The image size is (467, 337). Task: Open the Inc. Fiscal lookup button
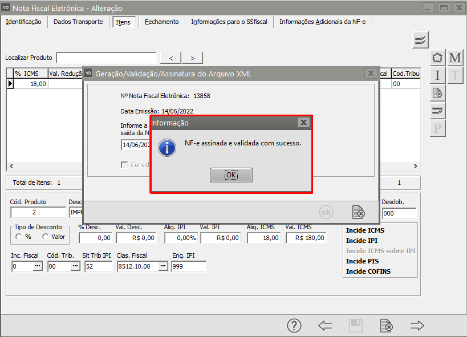point(38,266)
